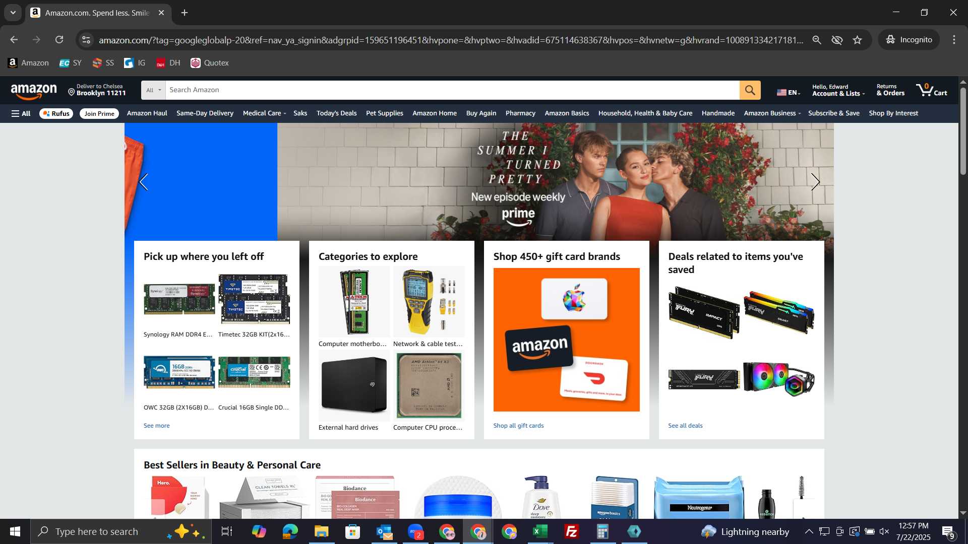View site information icon in address bar
Screen dimensions: 968x544
coord(86,40)
